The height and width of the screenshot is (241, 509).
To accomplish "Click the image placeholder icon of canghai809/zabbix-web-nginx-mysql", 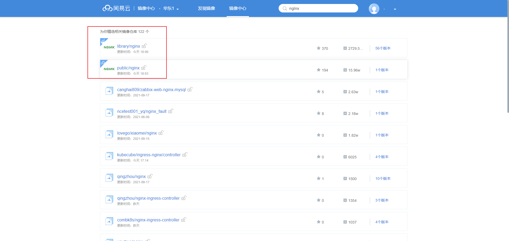I will pos(109,91).
